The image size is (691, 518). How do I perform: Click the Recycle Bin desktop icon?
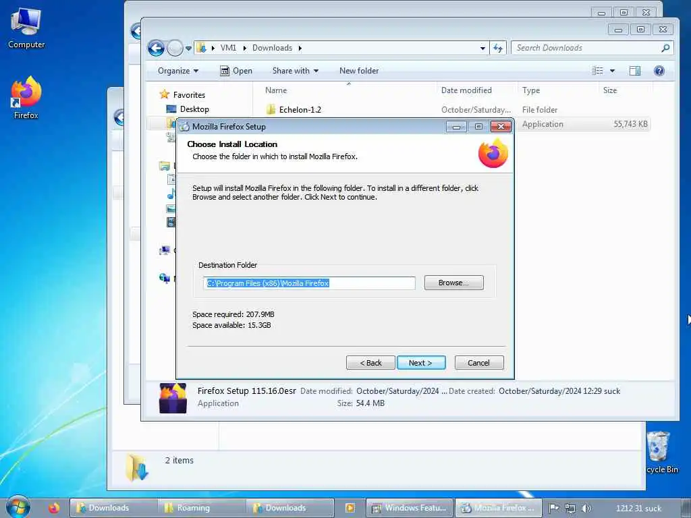tap(660, 453)
